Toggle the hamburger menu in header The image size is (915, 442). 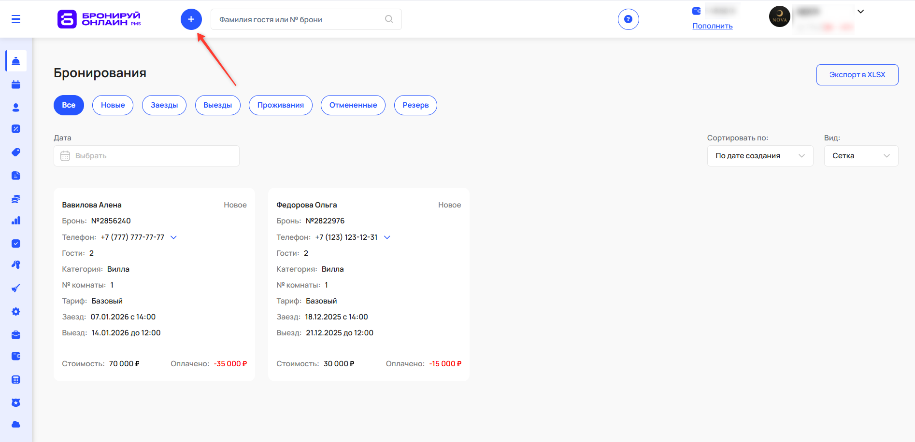[x=16, y=19]
